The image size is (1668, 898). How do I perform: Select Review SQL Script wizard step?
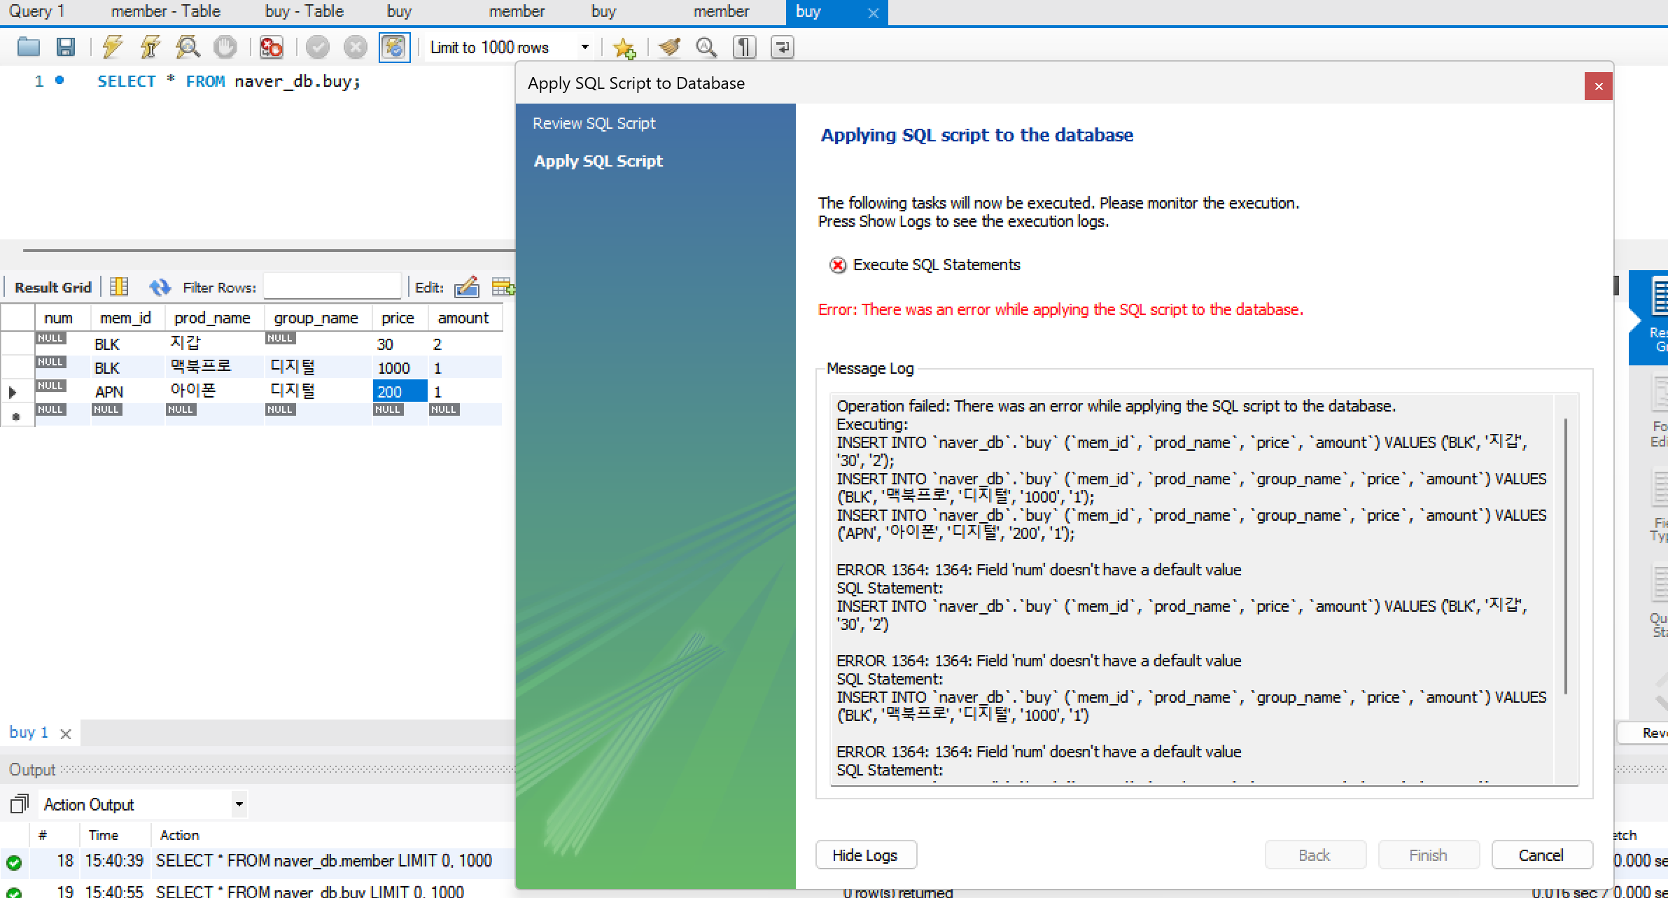click(x=594, y=123)
